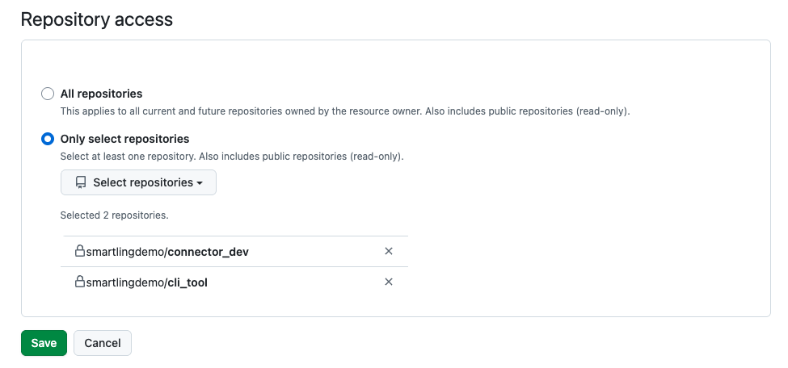The image size is (788, 368).
Task: Open the Select repositories dropdown
Action: pyautogui.click(x=138, y=182)
